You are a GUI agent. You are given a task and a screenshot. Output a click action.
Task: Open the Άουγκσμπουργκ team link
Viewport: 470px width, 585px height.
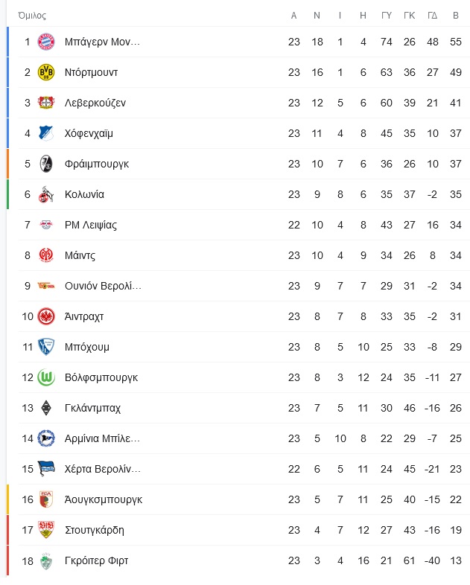(x=104, y=499)
